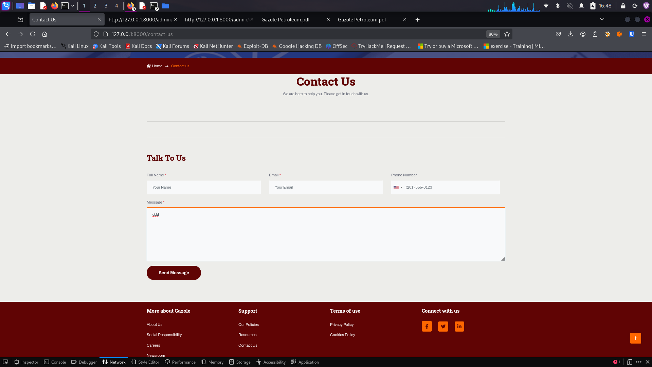652x367 pixels.
Task: Open the Downloads panel icon
Action: click(x=570, y=34)
